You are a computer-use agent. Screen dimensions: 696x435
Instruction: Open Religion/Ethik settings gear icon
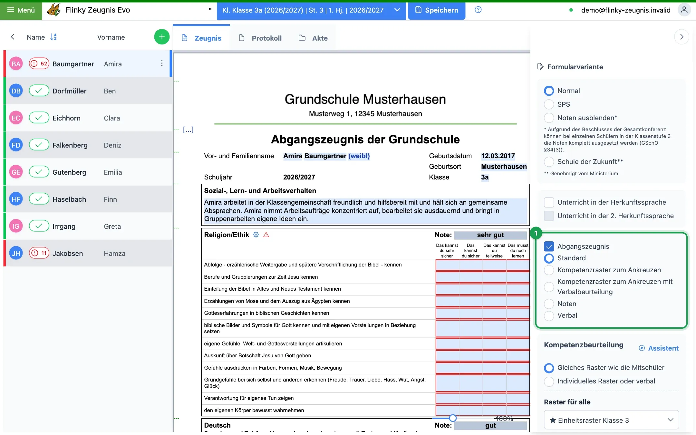pyautogui.click(x=256, y=235)
